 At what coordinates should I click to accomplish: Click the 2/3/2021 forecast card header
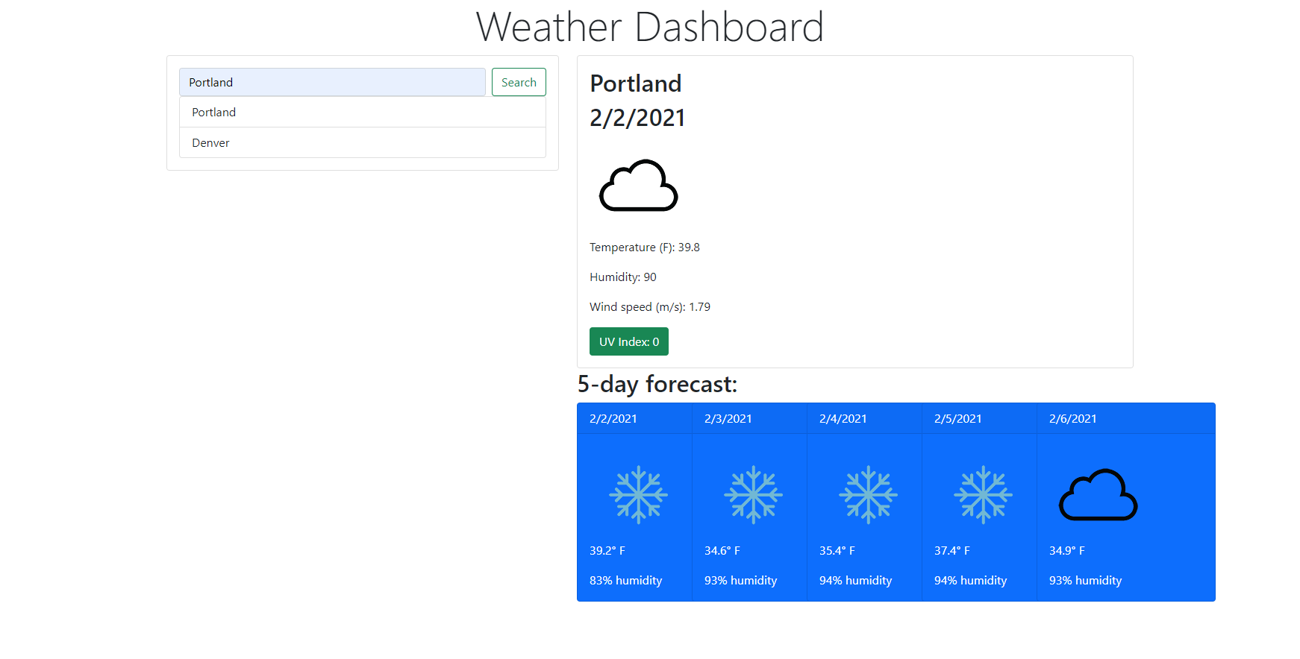click(749, 418)
